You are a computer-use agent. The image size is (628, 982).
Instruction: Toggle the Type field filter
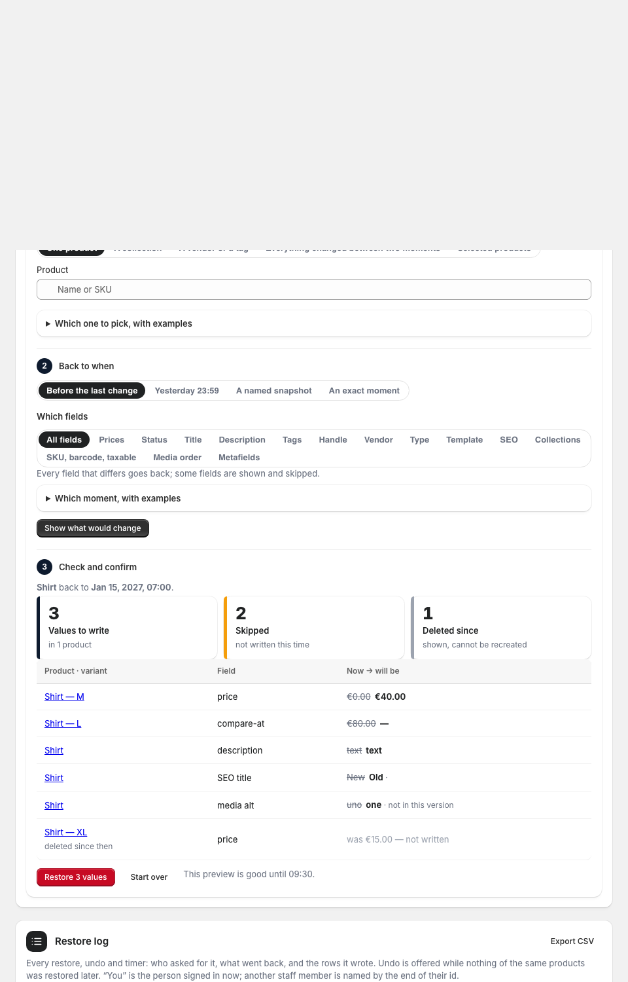(420, 440)
